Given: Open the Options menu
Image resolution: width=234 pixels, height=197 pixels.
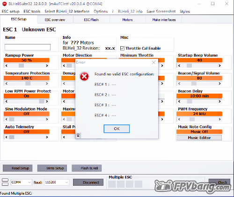Looking at the screenshot, I should [101, 11].
